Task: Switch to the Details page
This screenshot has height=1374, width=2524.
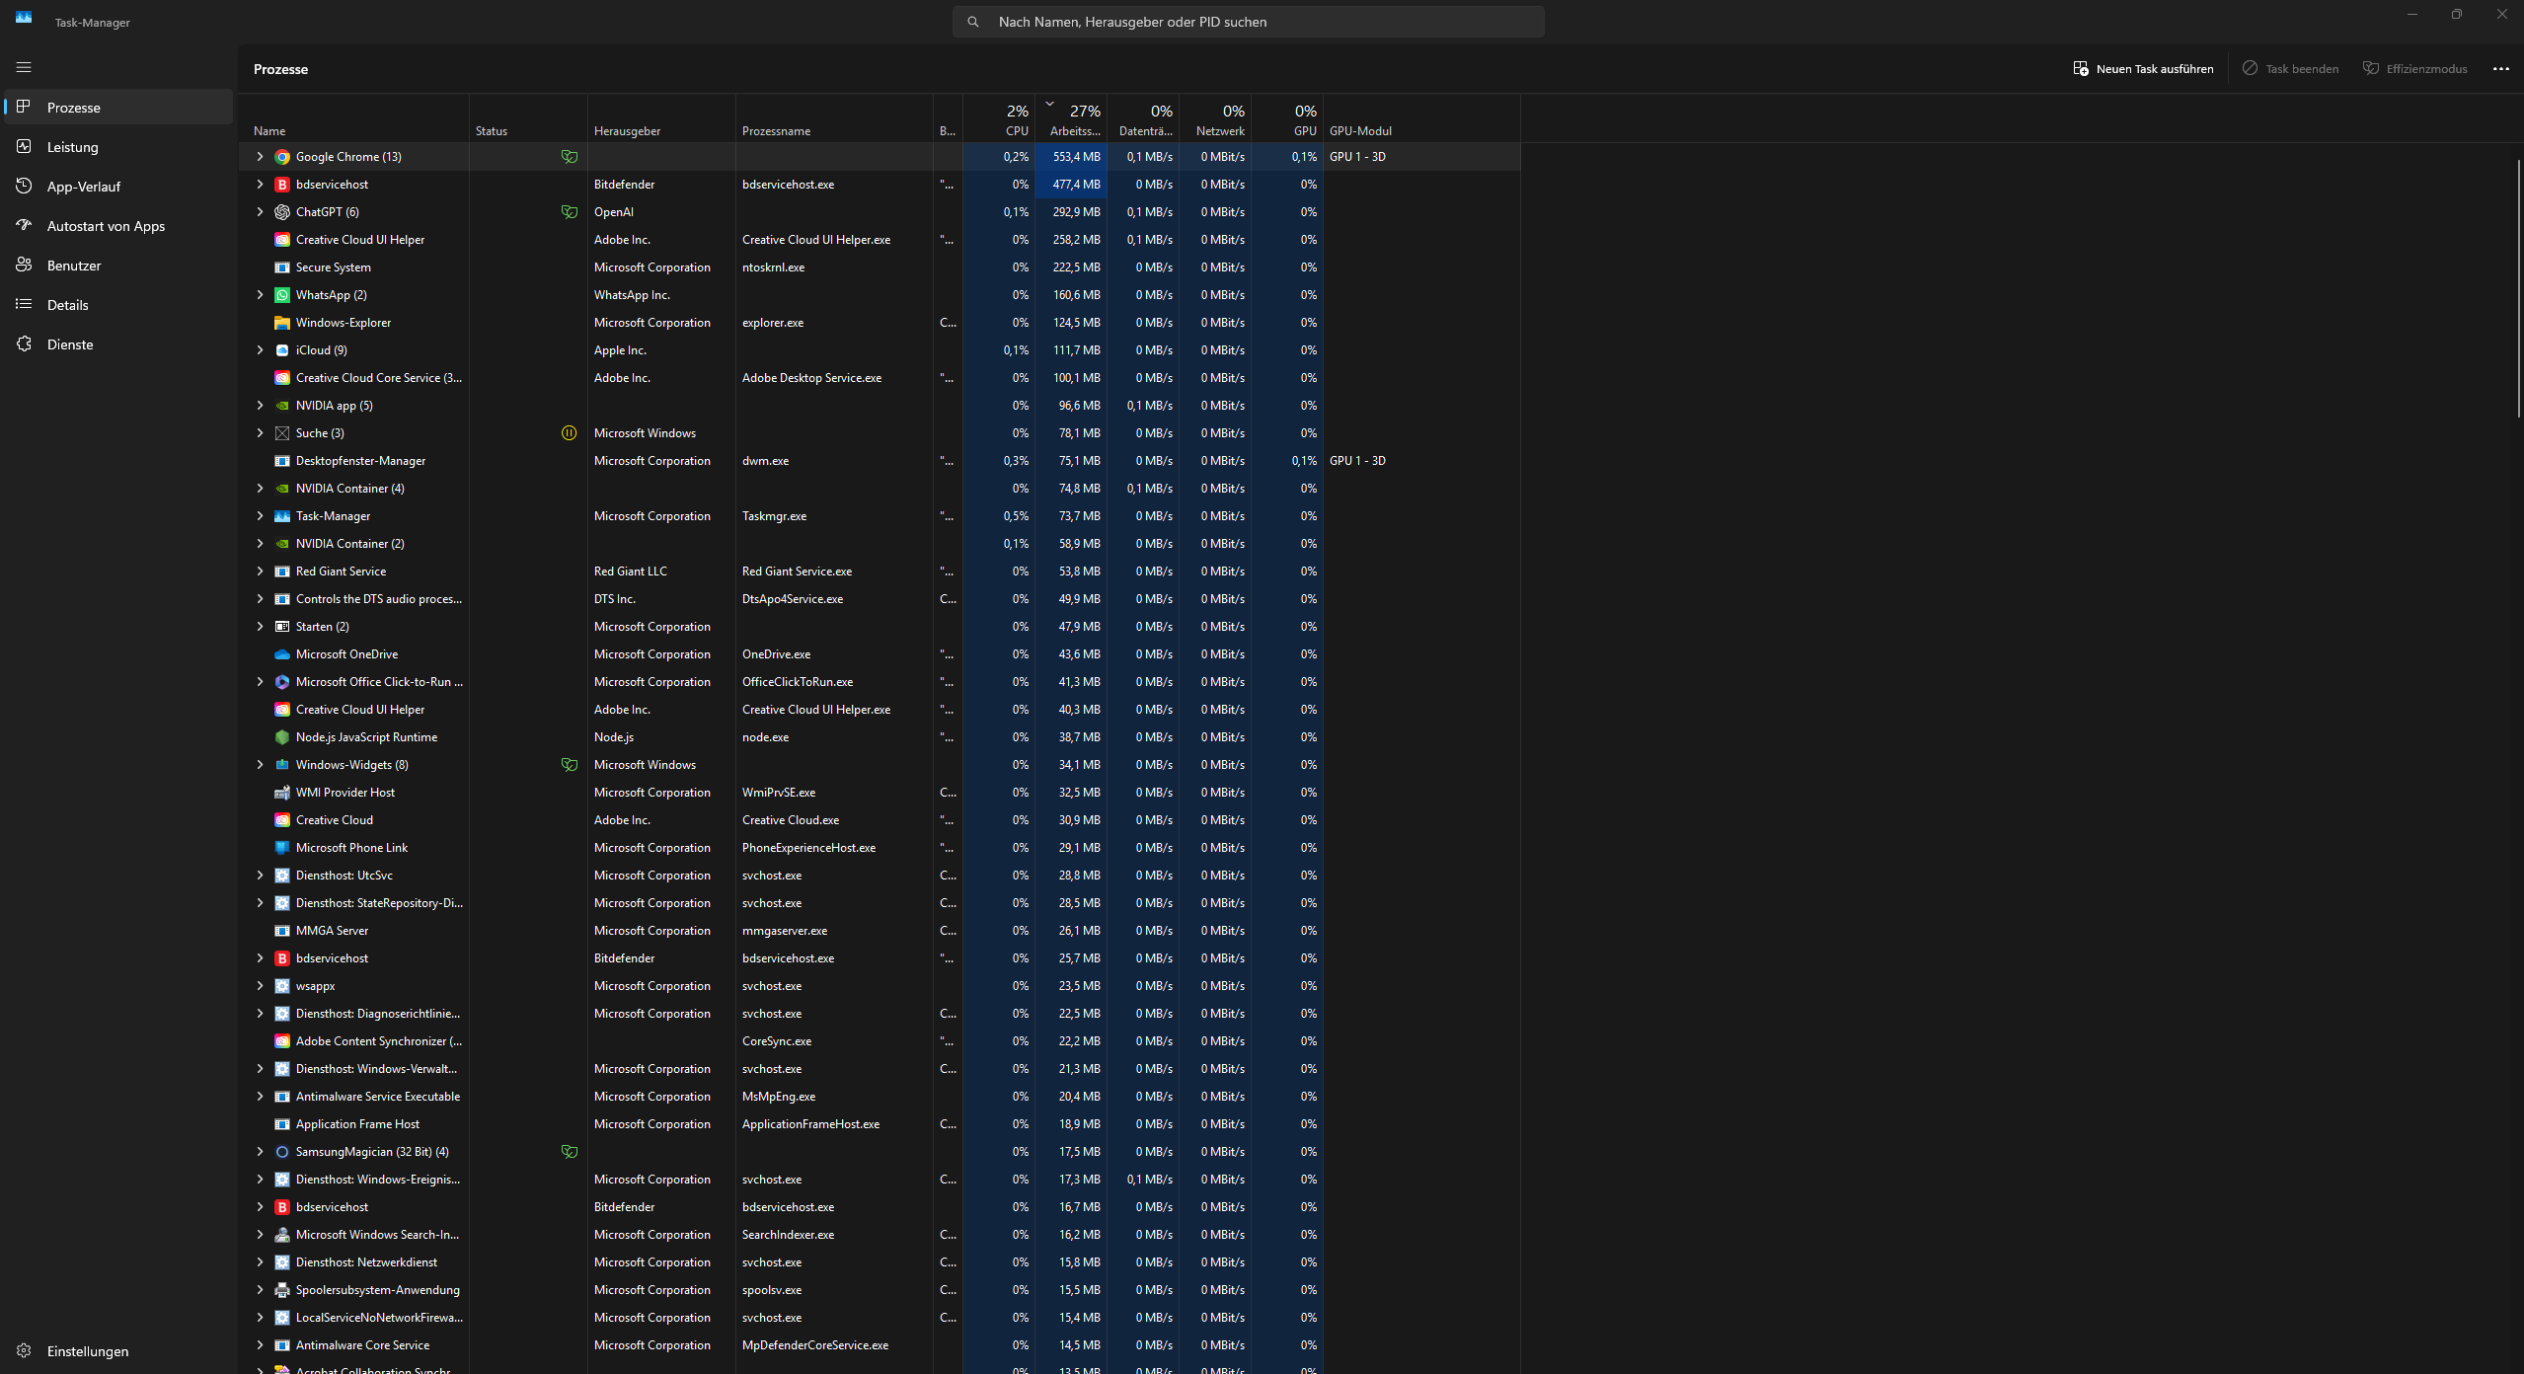Action: (x=67, y=305)
